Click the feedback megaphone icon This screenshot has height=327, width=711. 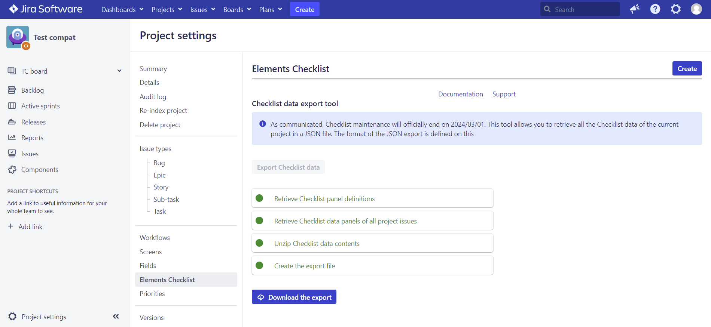(x=635, y=9)
